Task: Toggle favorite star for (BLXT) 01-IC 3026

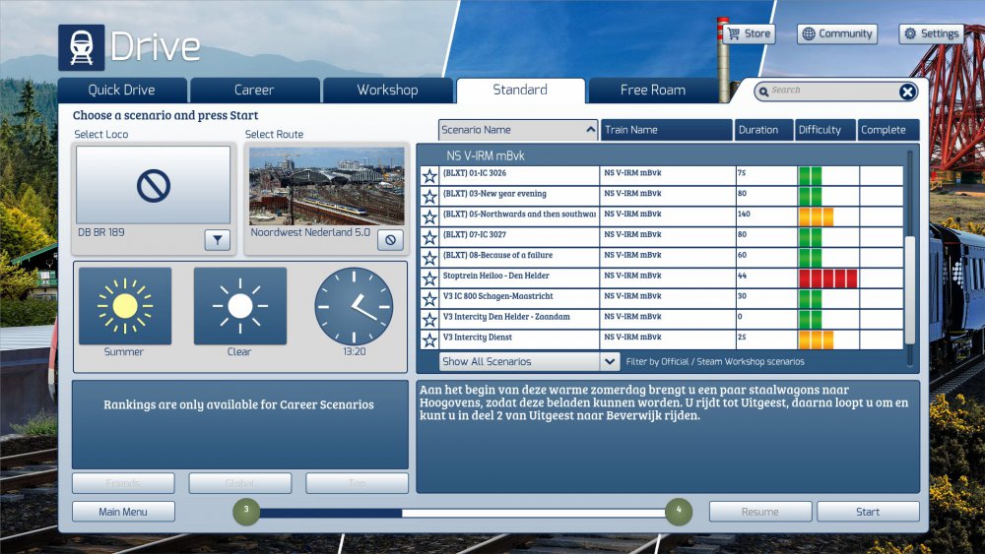Action: pyautogui.click(x=429, y=176)
